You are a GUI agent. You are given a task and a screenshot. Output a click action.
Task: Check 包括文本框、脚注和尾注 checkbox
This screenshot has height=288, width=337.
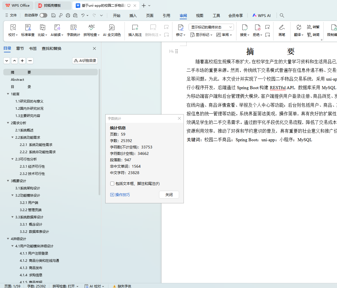point(112,184)
